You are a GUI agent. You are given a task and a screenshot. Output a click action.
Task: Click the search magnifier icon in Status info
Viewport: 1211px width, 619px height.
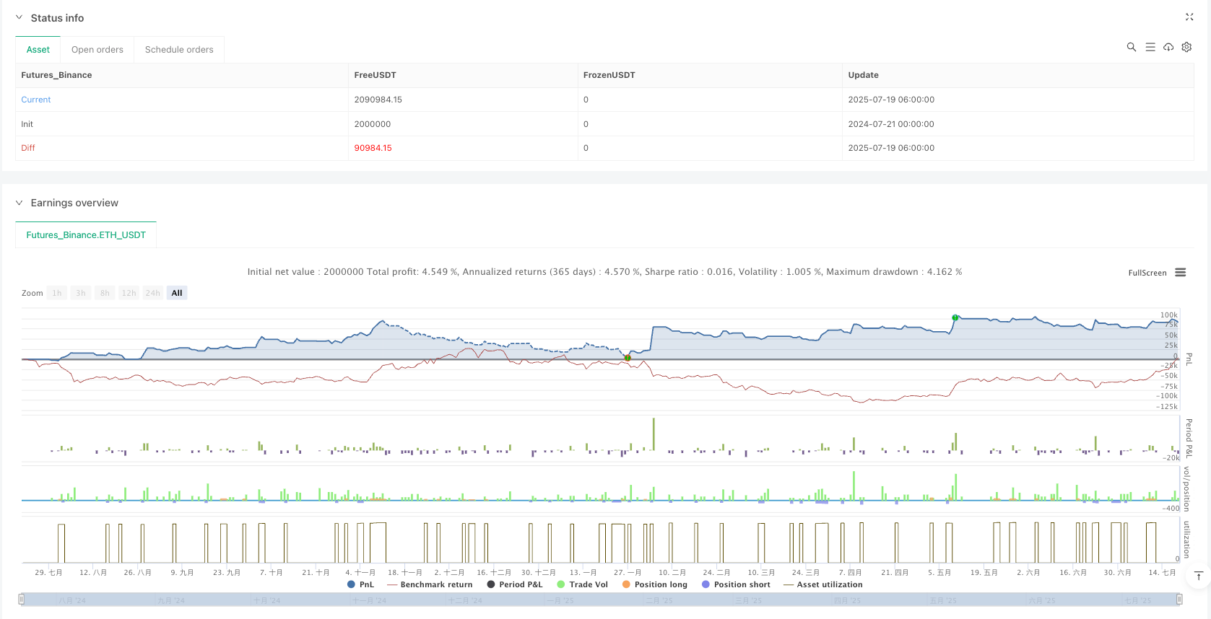[x=1132, y=47]
